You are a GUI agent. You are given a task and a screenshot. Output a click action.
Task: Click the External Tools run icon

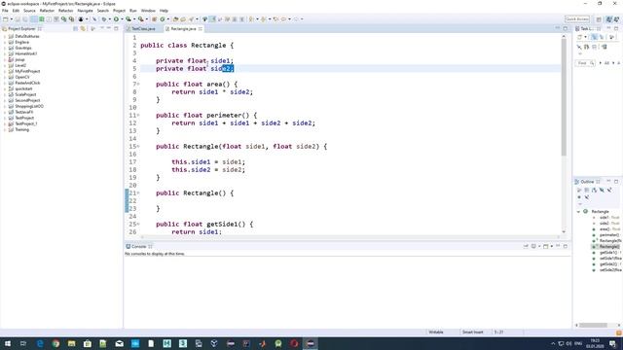pyautogui.click(x=140, y=19)
